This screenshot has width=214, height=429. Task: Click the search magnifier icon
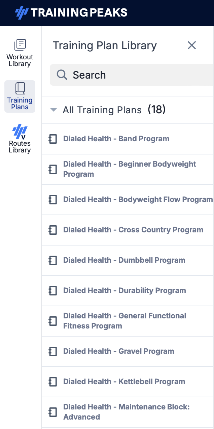[62, 75]
